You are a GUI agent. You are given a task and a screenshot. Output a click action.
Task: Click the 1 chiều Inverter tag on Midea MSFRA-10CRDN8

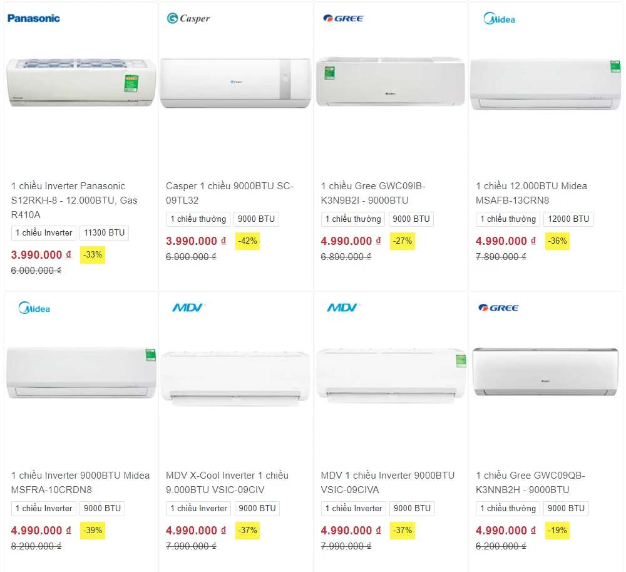point(44,508)
